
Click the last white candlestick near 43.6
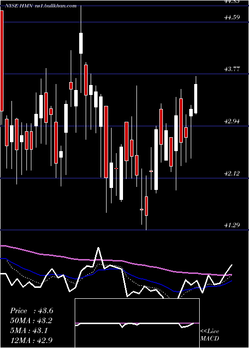coord(196,99)
